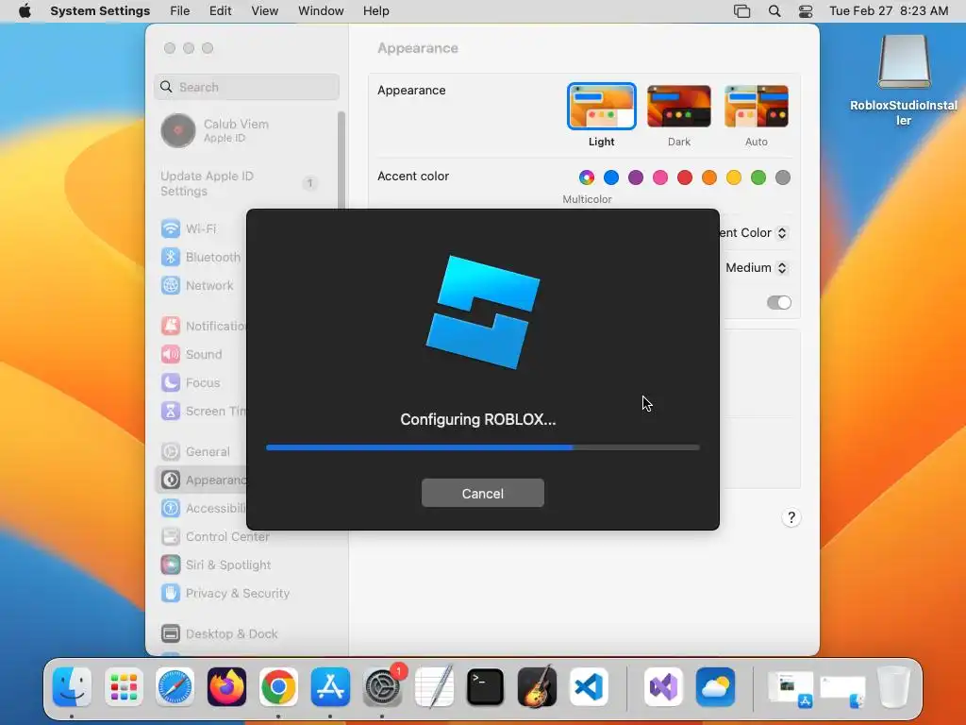Choose the yellow accent color

coord(734,177)
